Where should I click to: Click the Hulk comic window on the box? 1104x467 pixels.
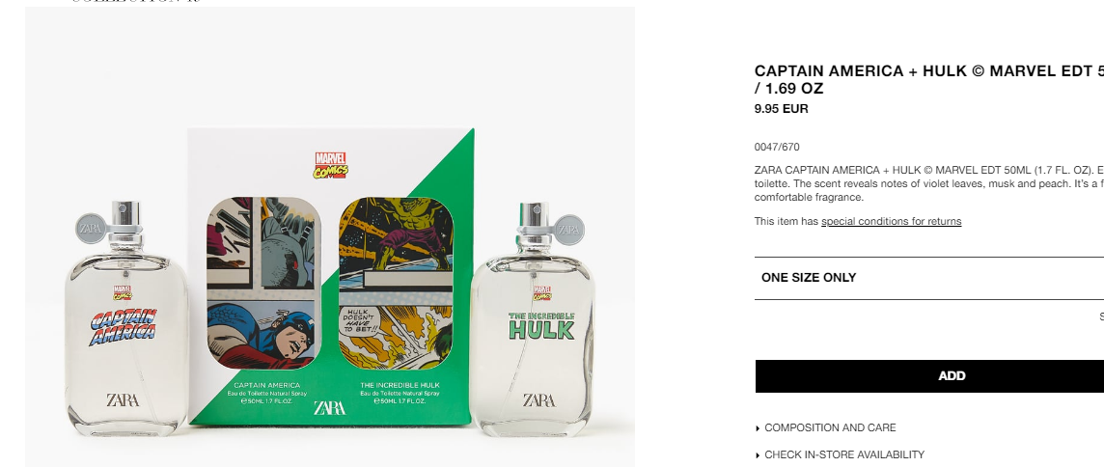click(396, 283)
